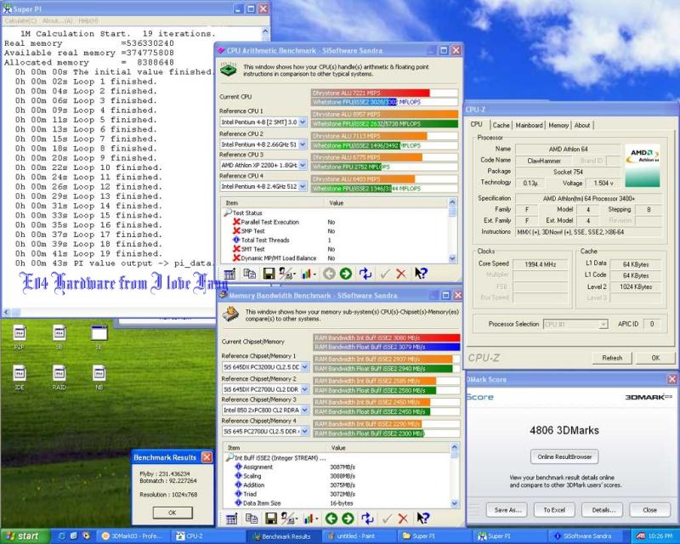Click ATI tray icon in system tray
The width and height of the screenshot is (680, 544).
point(640,536)
